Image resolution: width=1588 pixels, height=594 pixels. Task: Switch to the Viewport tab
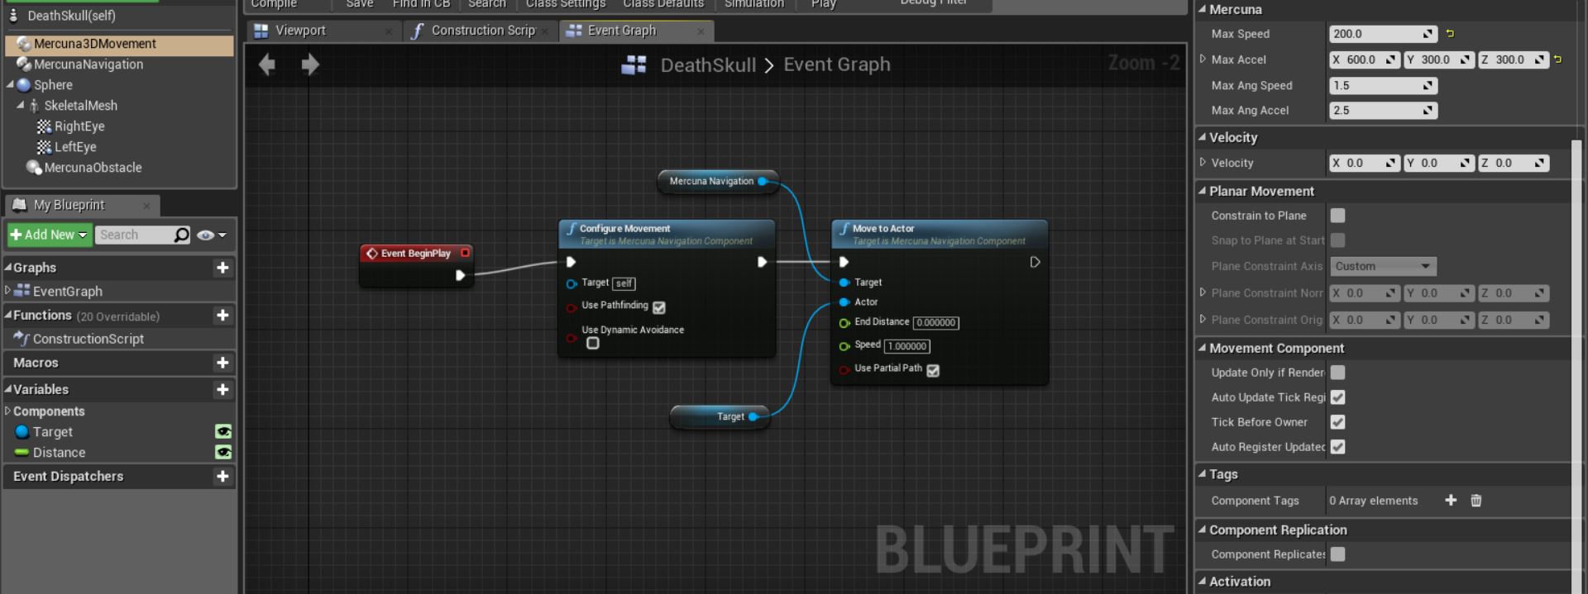300,31
